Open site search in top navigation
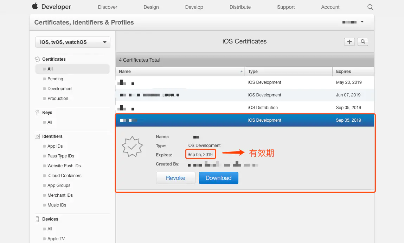 point(370,7)
